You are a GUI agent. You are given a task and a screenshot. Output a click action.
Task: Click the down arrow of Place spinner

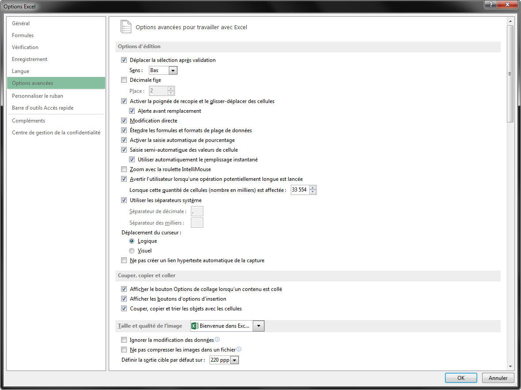[x=171, y=93]
